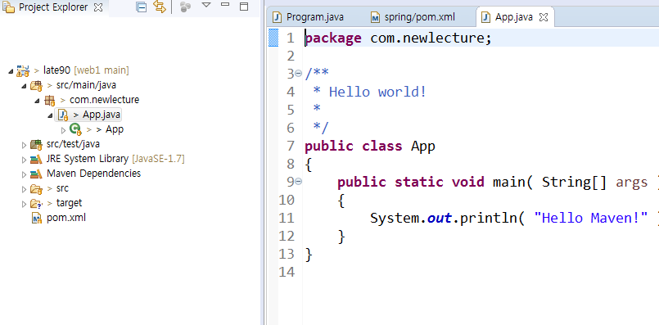This screenshot has width=659, height=325.
Task: Select JRE System Library label
Action: 88,159
